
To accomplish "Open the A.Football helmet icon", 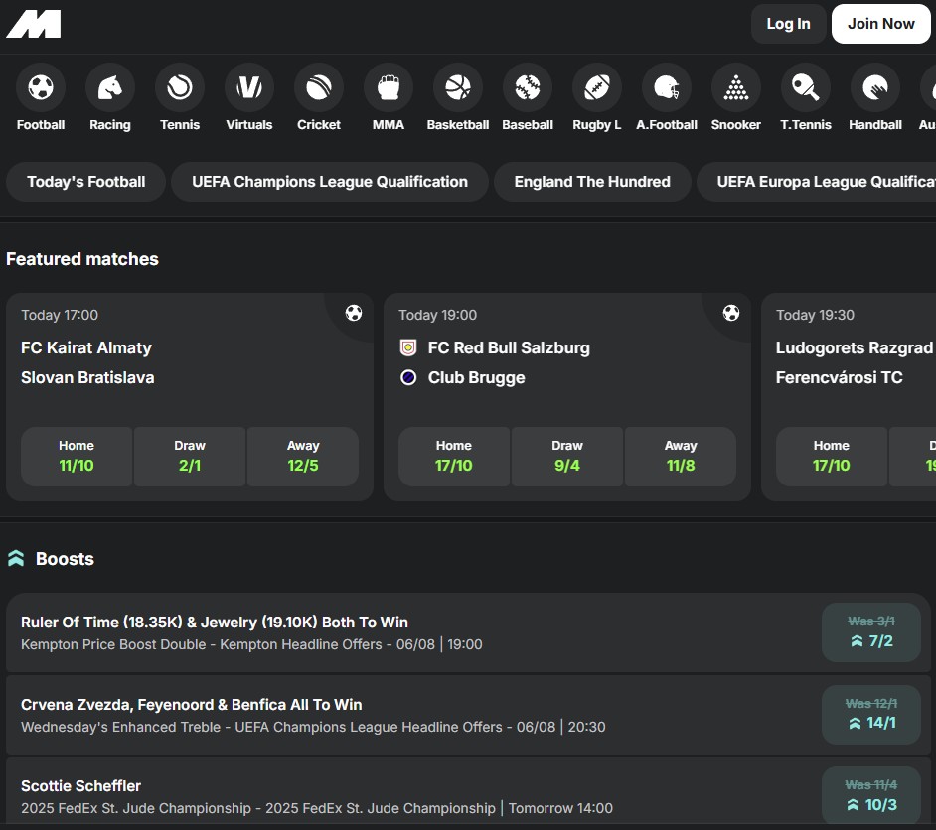I will tap(666, 87).
